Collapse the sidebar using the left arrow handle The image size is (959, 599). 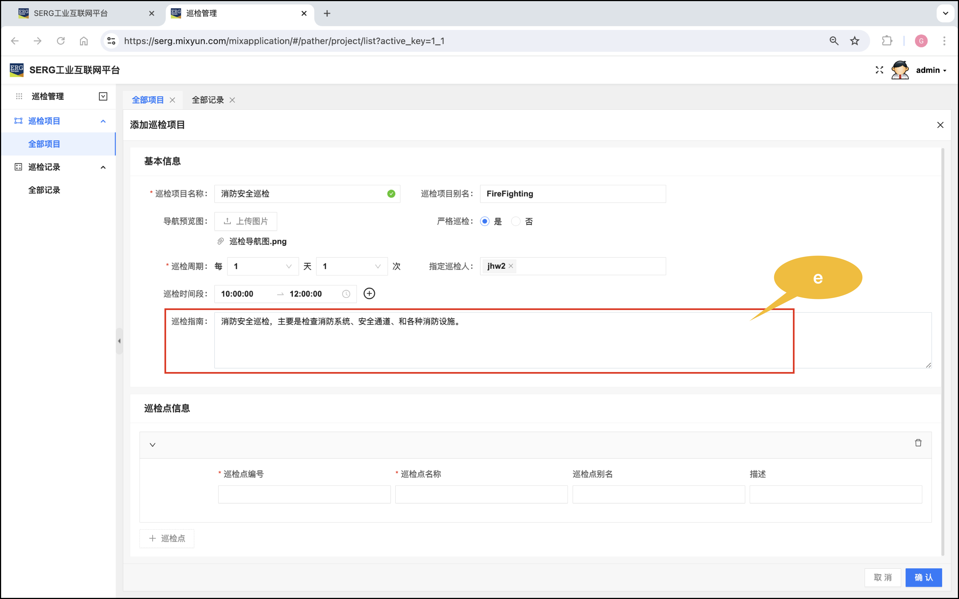pos(119,341)
